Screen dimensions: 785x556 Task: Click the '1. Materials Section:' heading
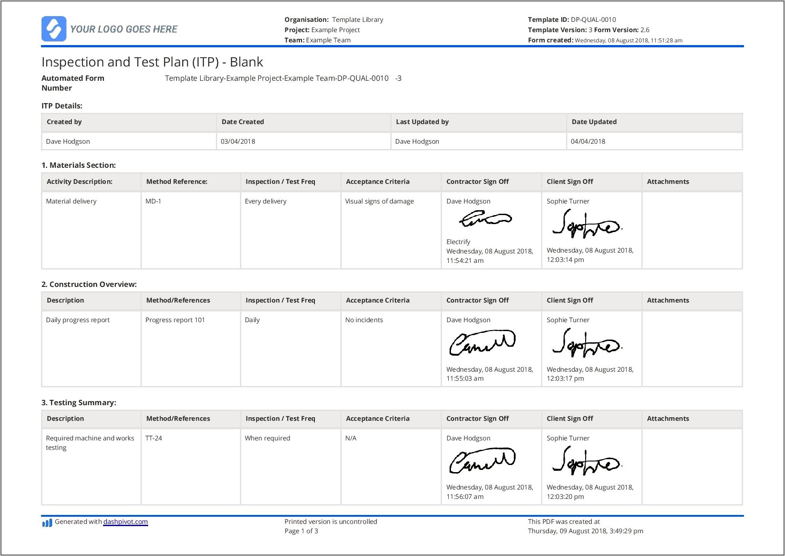[x=78, y=165]
